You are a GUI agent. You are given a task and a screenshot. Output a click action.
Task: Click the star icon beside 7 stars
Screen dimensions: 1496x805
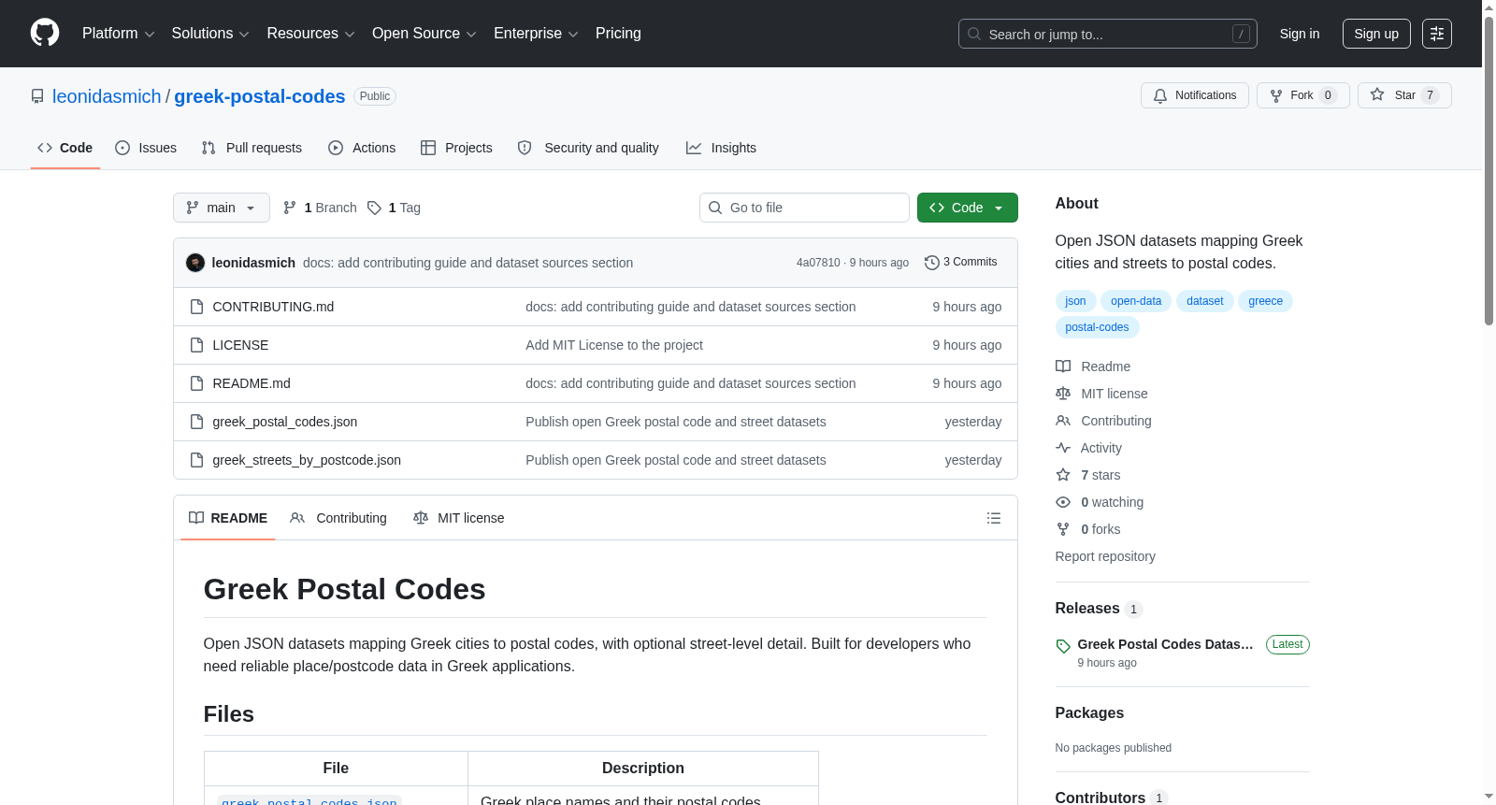[1063, 475]
